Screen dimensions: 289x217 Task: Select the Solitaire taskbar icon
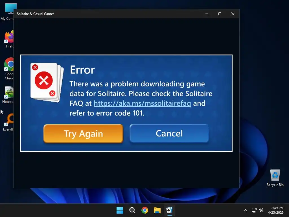[170, 210]
